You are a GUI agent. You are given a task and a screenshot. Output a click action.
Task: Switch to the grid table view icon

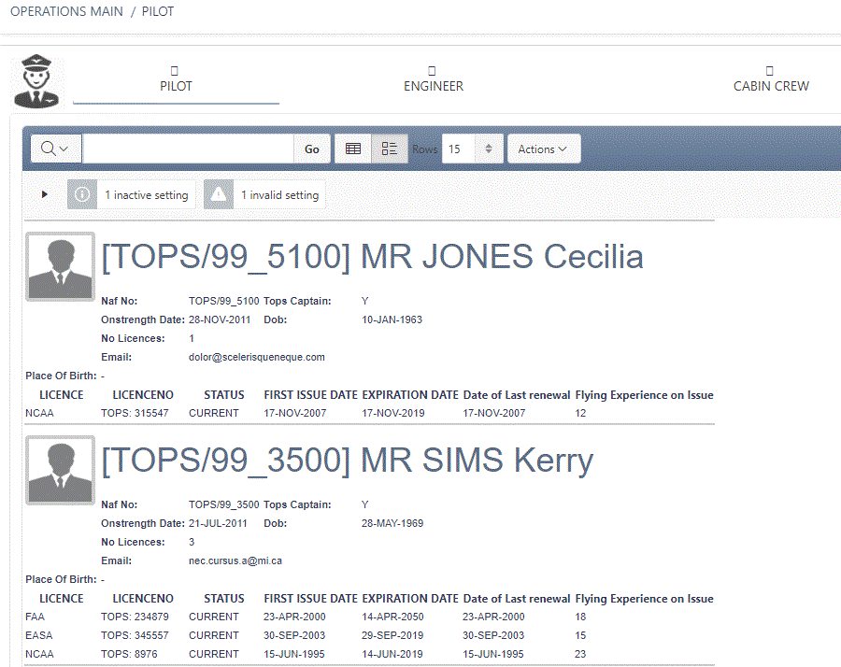(x=353, y=149)
